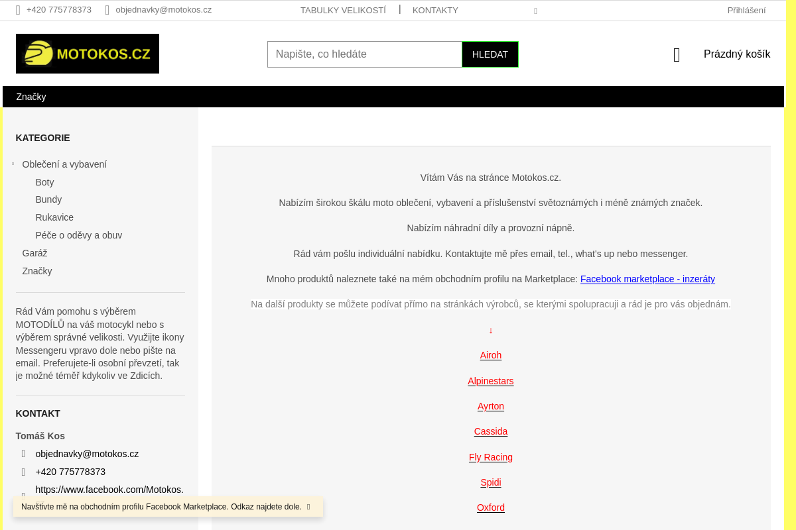The width and height of the screenshot is (796, 530).
Task: Click the 'Nabízím náhradní díly a provozní nápně.' line
Action: [x=491, y=228]
